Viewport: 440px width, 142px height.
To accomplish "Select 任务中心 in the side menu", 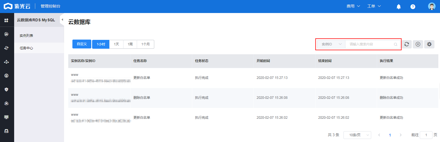I will point(26,48).
